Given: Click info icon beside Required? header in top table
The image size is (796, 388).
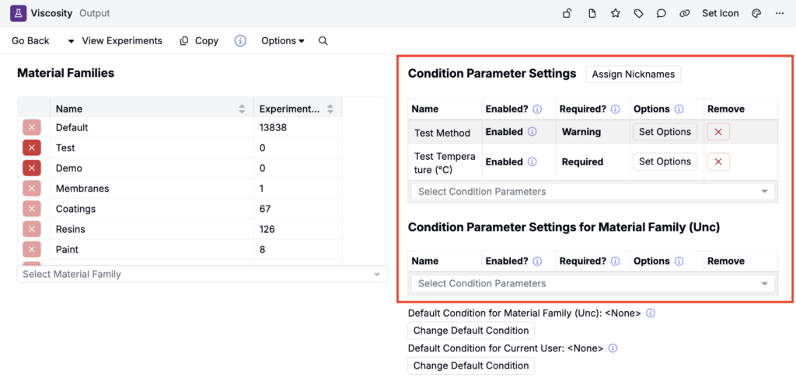Looking at the screenshot, I should click(616, 109).
